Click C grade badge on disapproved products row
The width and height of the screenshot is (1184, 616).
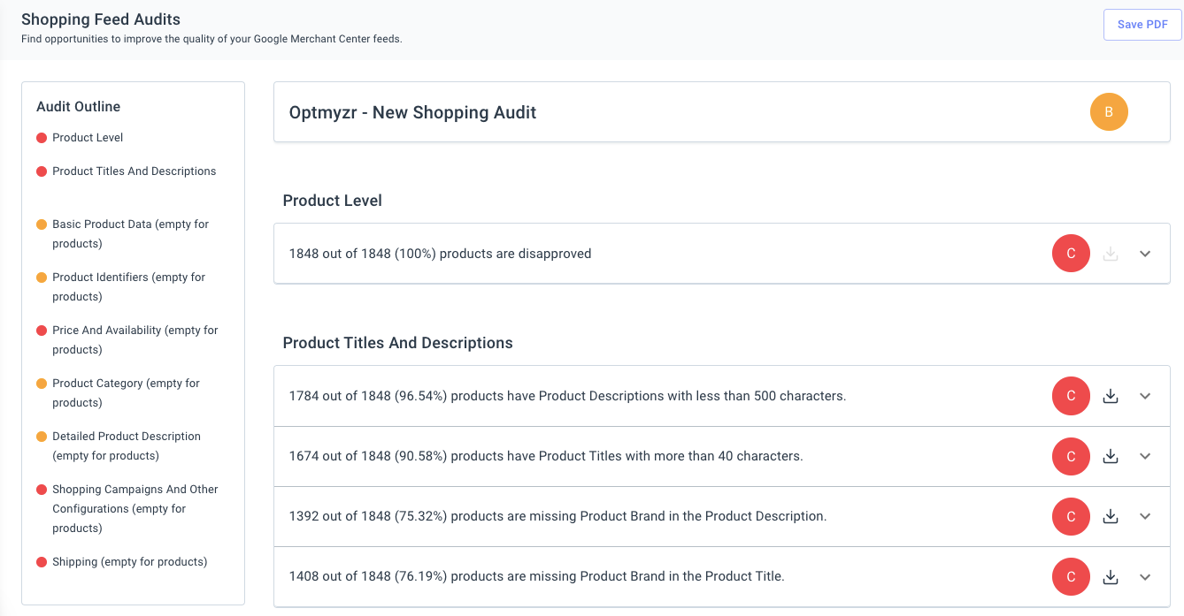point(1071,254)
